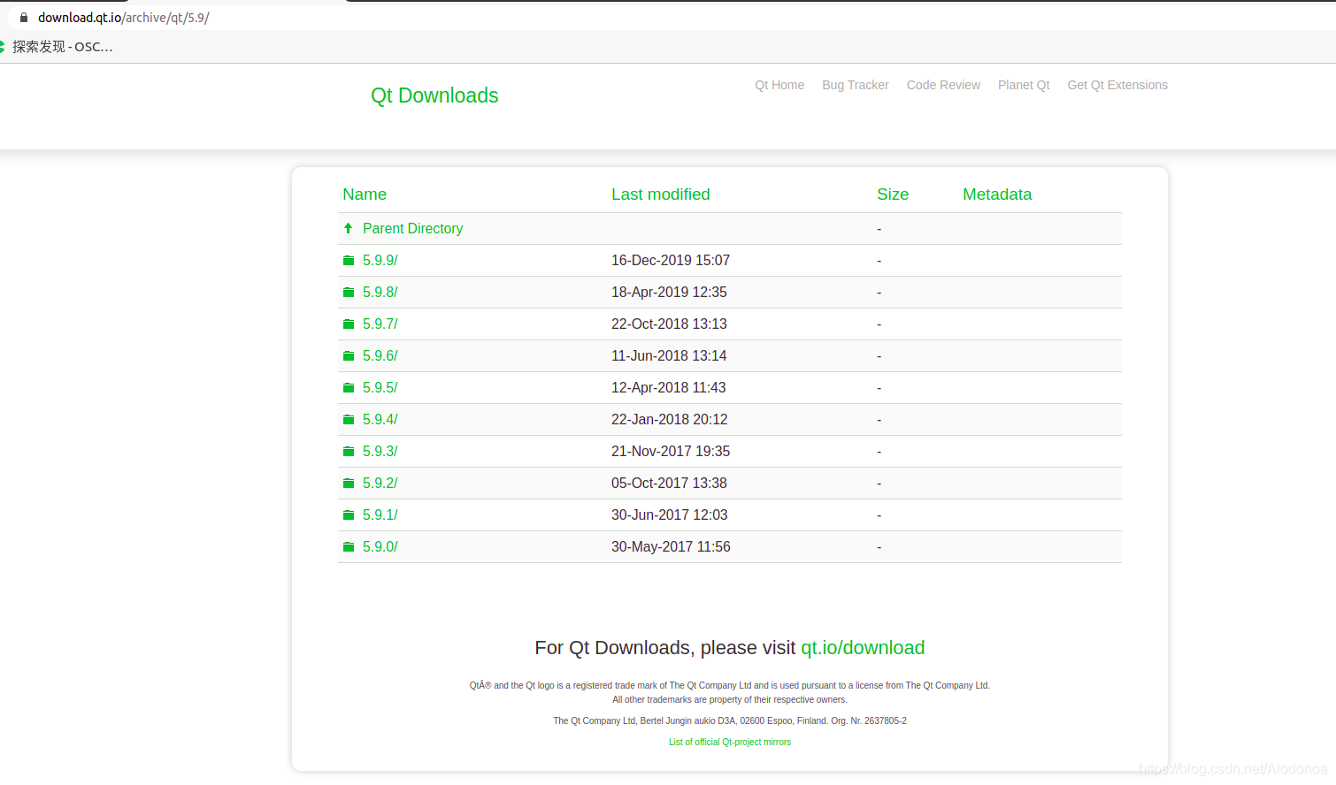Open Get Qt Extensions in the navigation

(1117, 85)
